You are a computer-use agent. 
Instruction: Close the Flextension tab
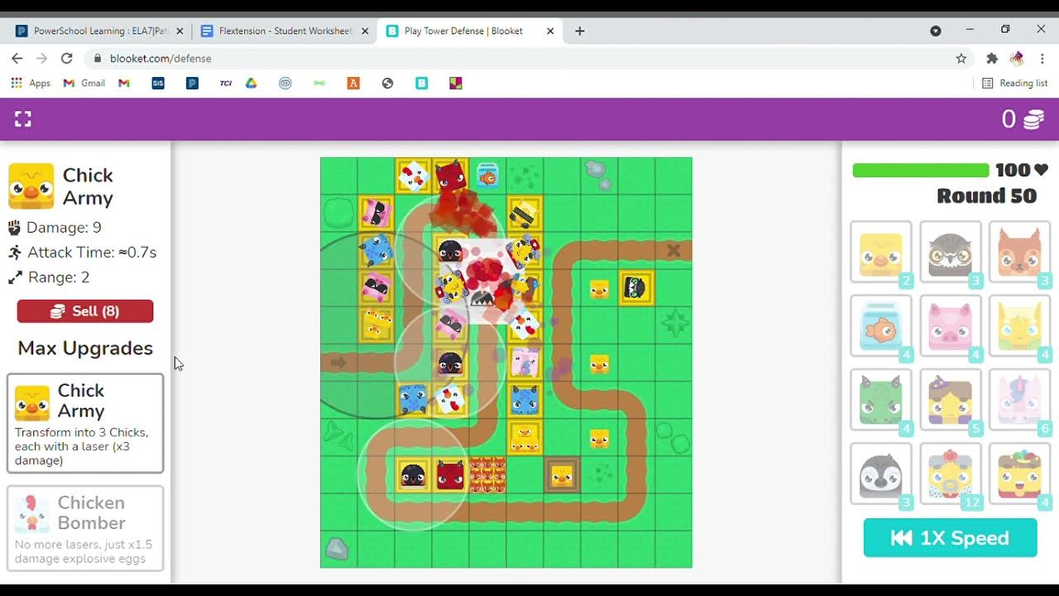pyautogui.click(x=365, y=31)
